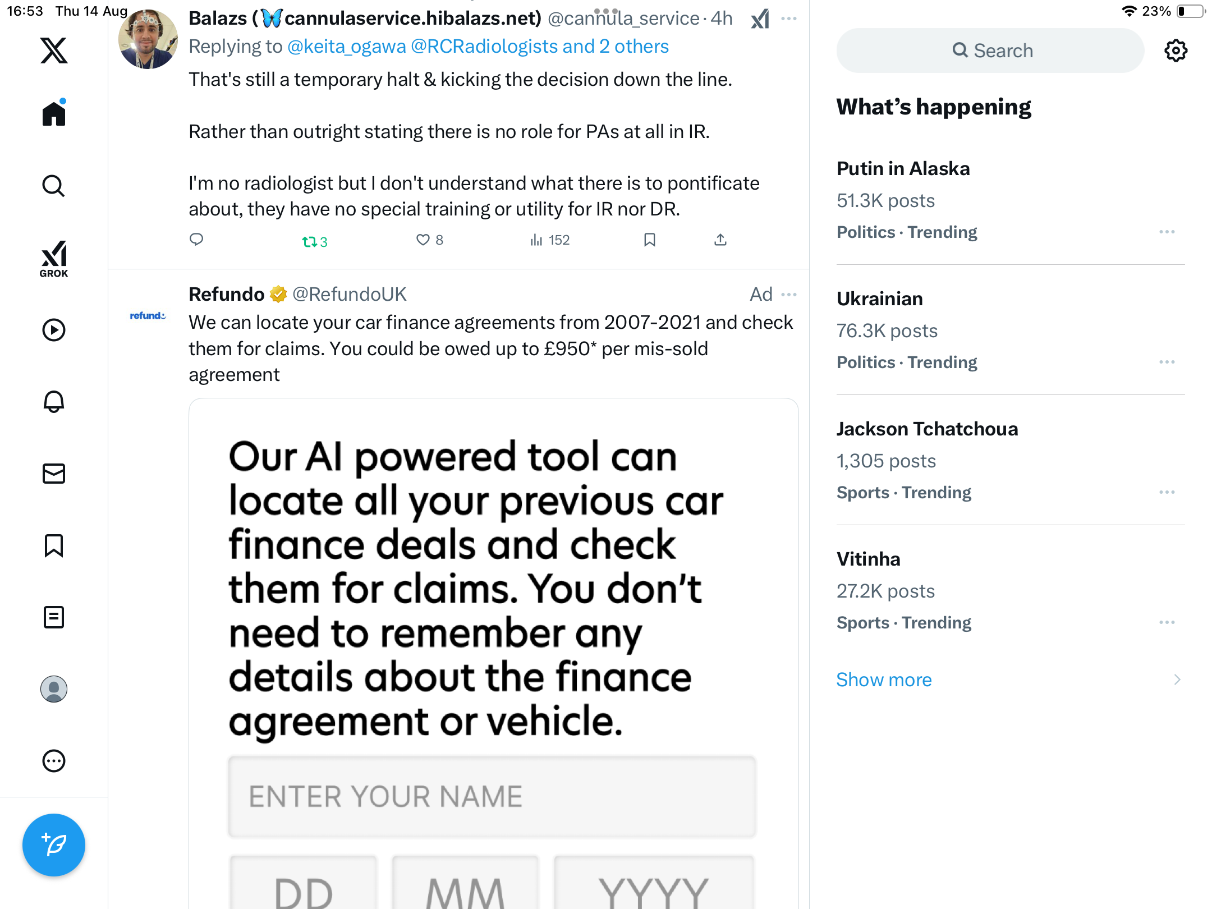Click the search settings gear icon
This screenshot has width=1212, height=909.
tap(1176, 50)
